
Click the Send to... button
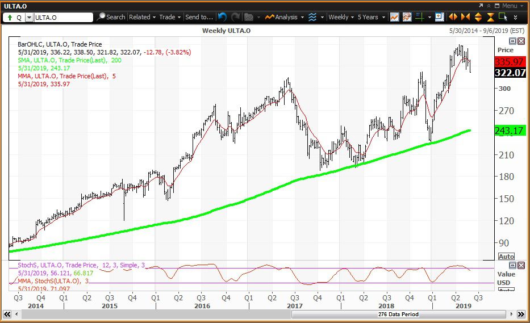pos(199,17)
